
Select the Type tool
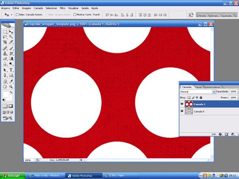click(11, 70)
